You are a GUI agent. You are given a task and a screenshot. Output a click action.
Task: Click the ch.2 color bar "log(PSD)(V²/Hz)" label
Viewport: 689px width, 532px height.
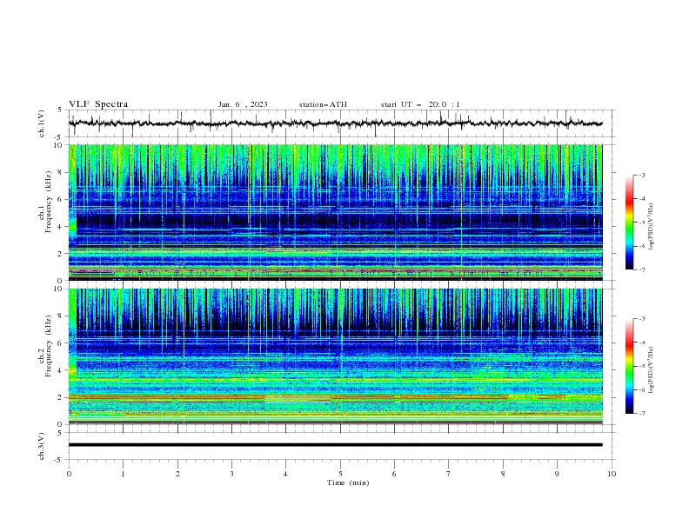[x=652, y=370]
